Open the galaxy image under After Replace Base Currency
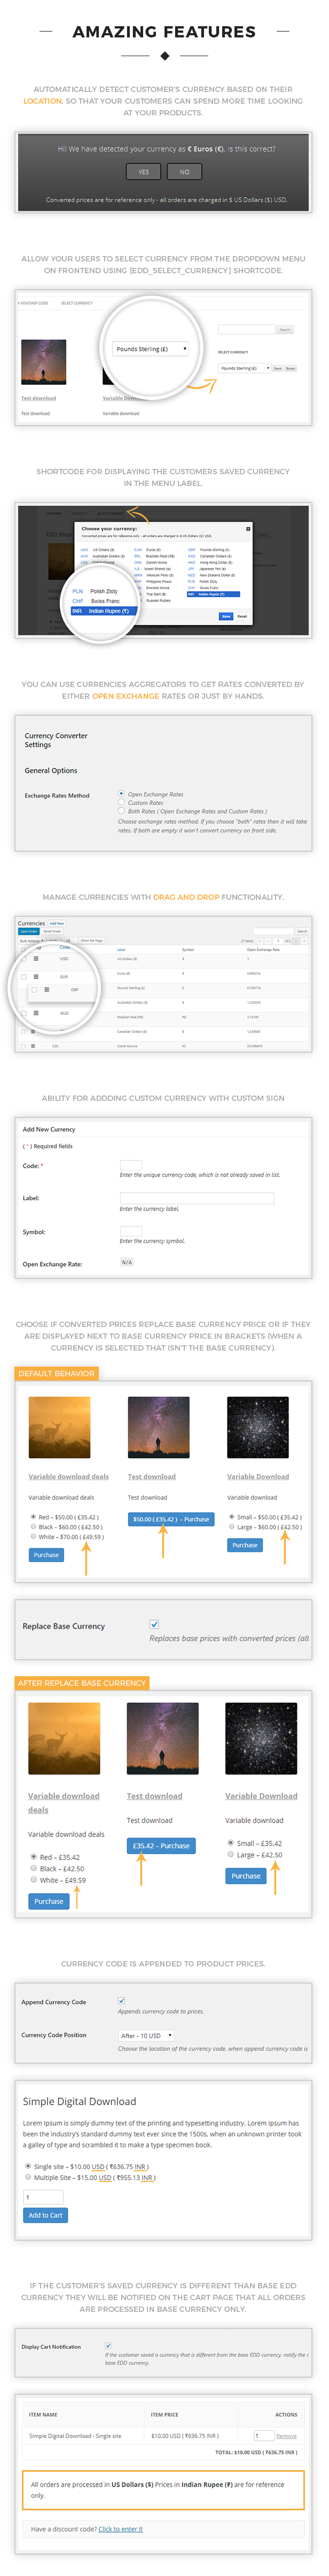Viewport: 329px width, 2576px height. [x=256, y=1739]
